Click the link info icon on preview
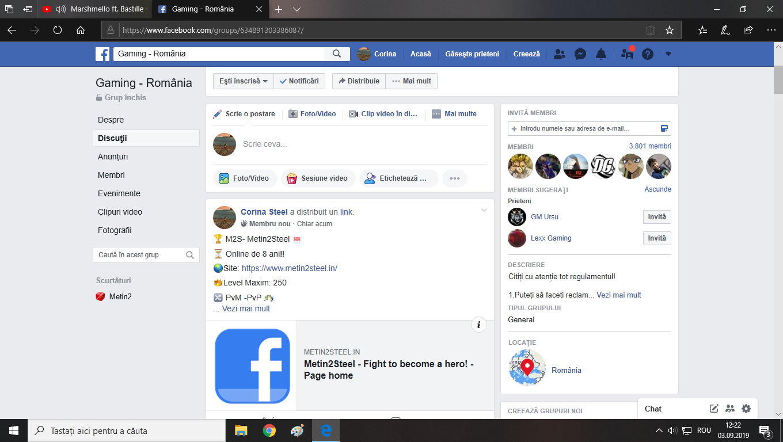This screenshot has width=783, height=442. 478,325
